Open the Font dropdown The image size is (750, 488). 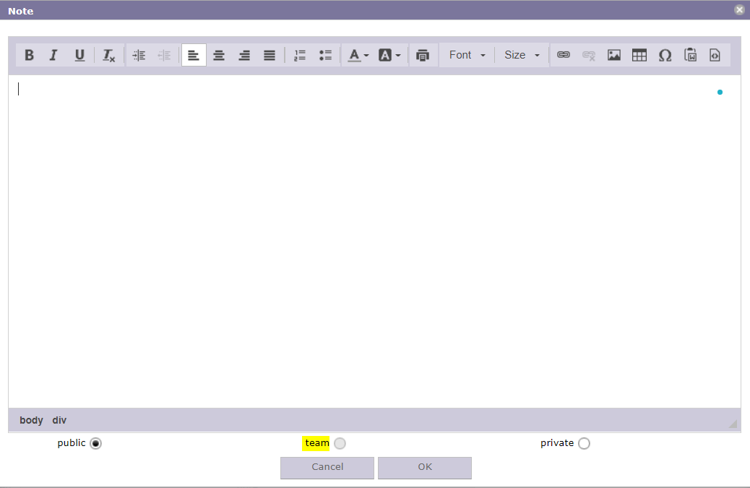click(x=467, y=55)
